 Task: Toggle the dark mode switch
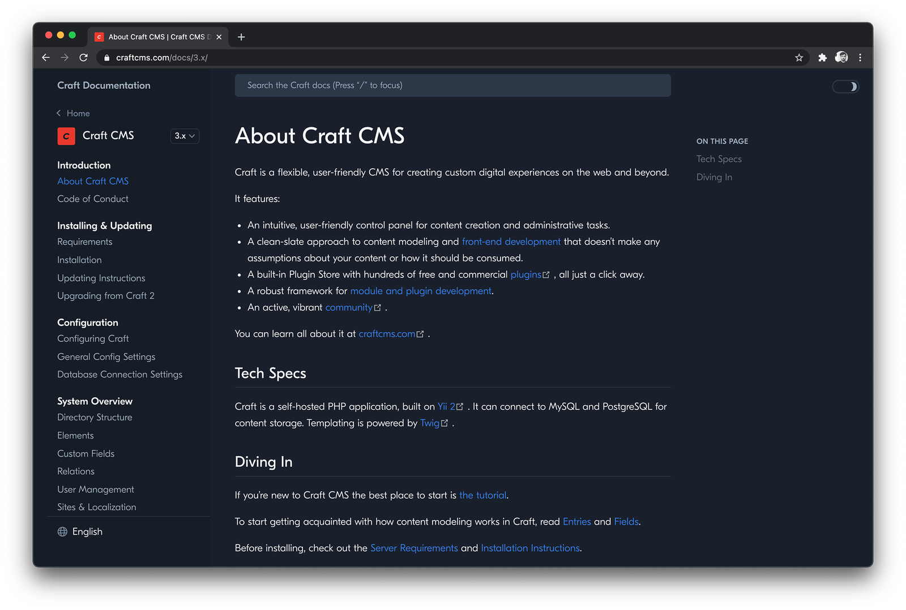click(845, 86)
